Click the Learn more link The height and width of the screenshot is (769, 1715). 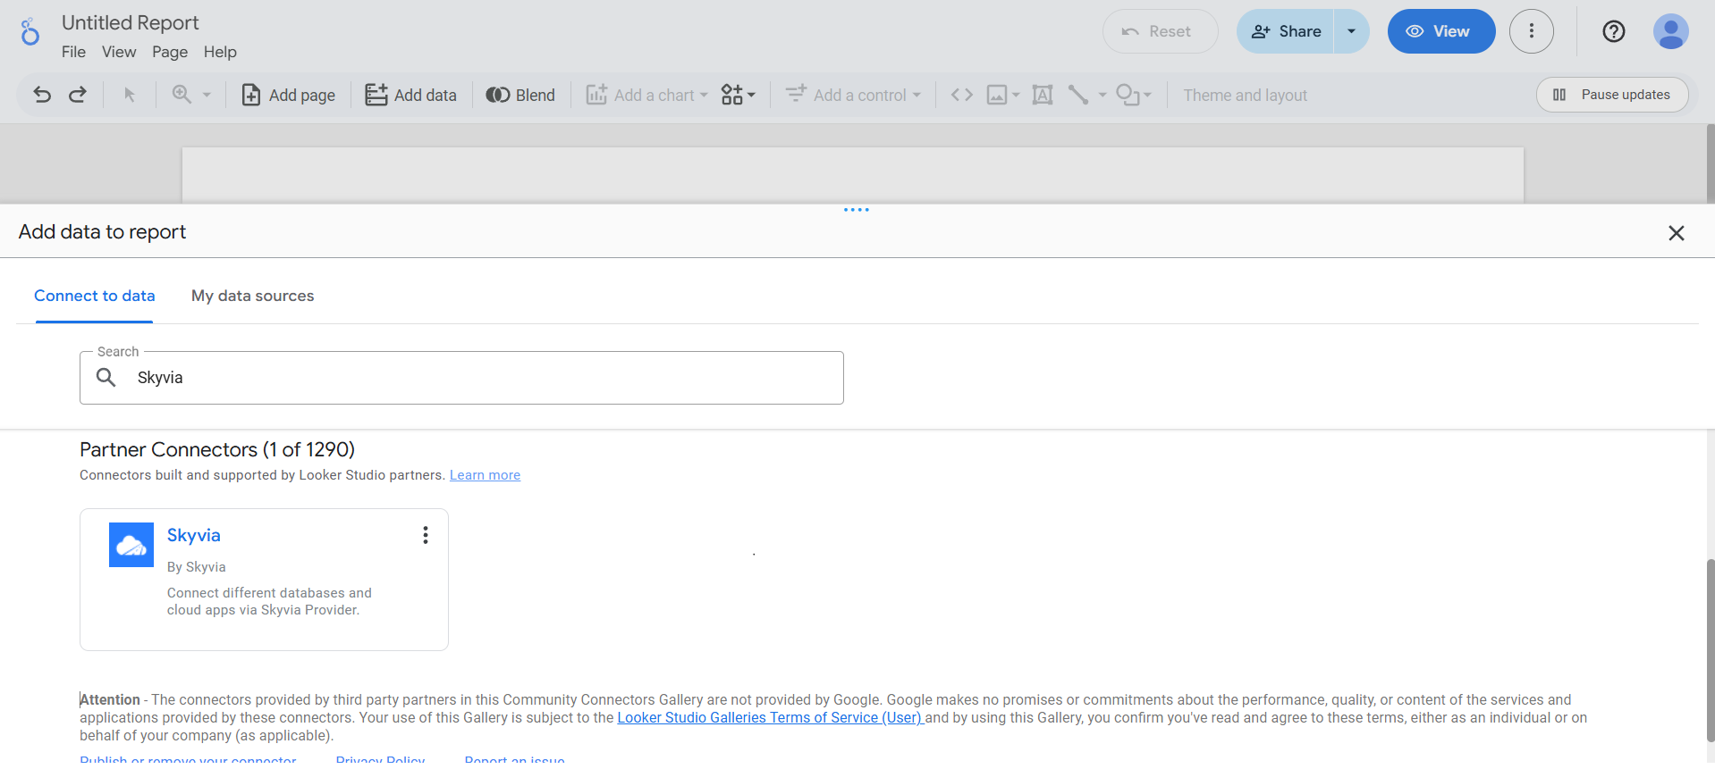tap(485, 475)
